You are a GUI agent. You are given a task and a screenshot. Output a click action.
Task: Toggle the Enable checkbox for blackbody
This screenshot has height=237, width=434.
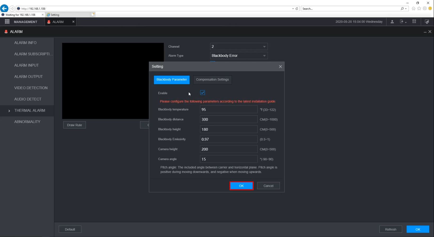tap(203, 93)
